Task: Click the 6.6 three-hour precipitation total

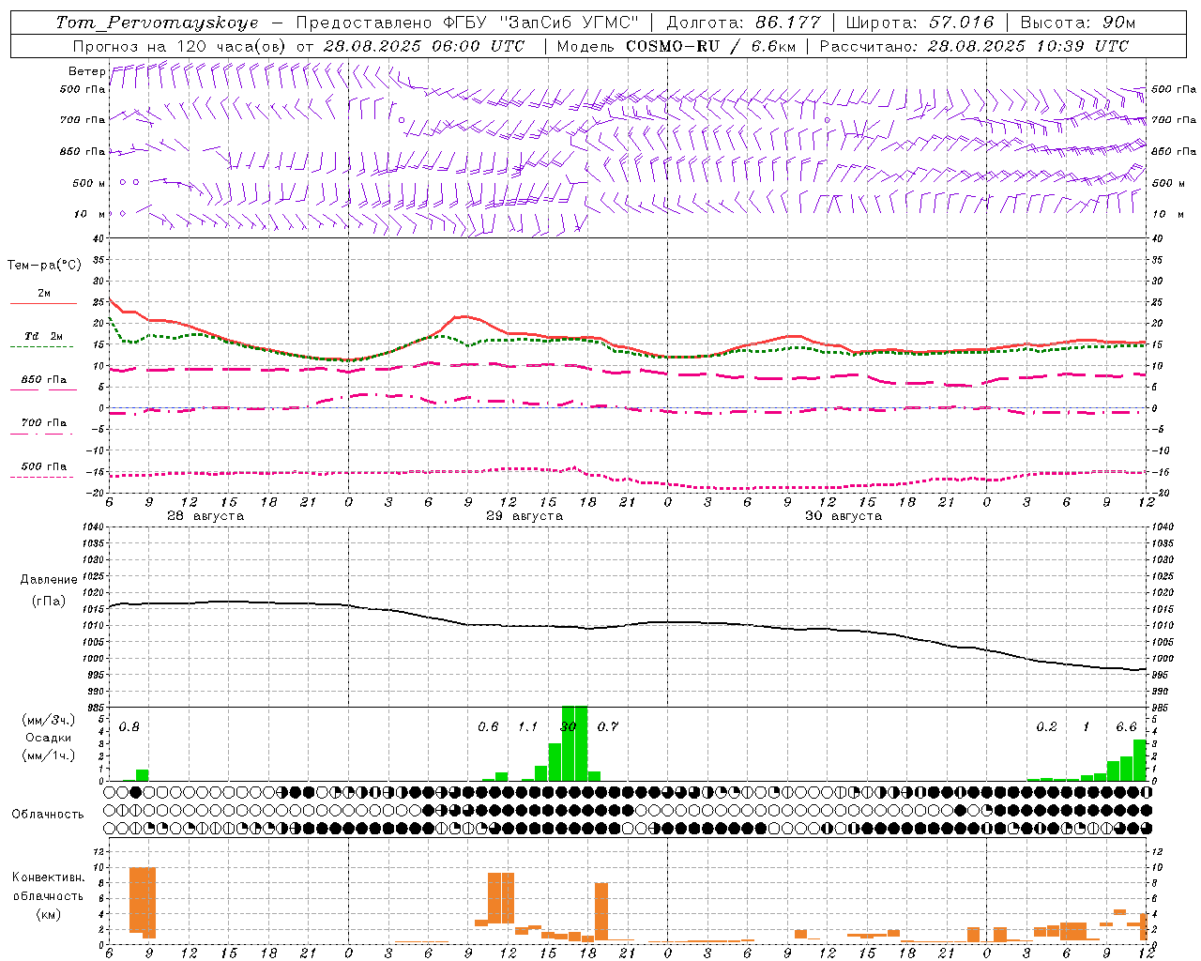Action: tap(1126, 727)
